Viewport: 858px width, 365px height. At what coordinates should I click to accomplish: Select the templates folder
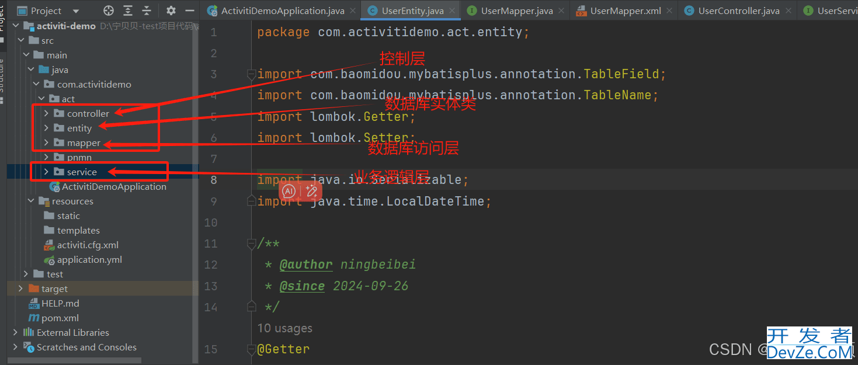pos(78,230)
